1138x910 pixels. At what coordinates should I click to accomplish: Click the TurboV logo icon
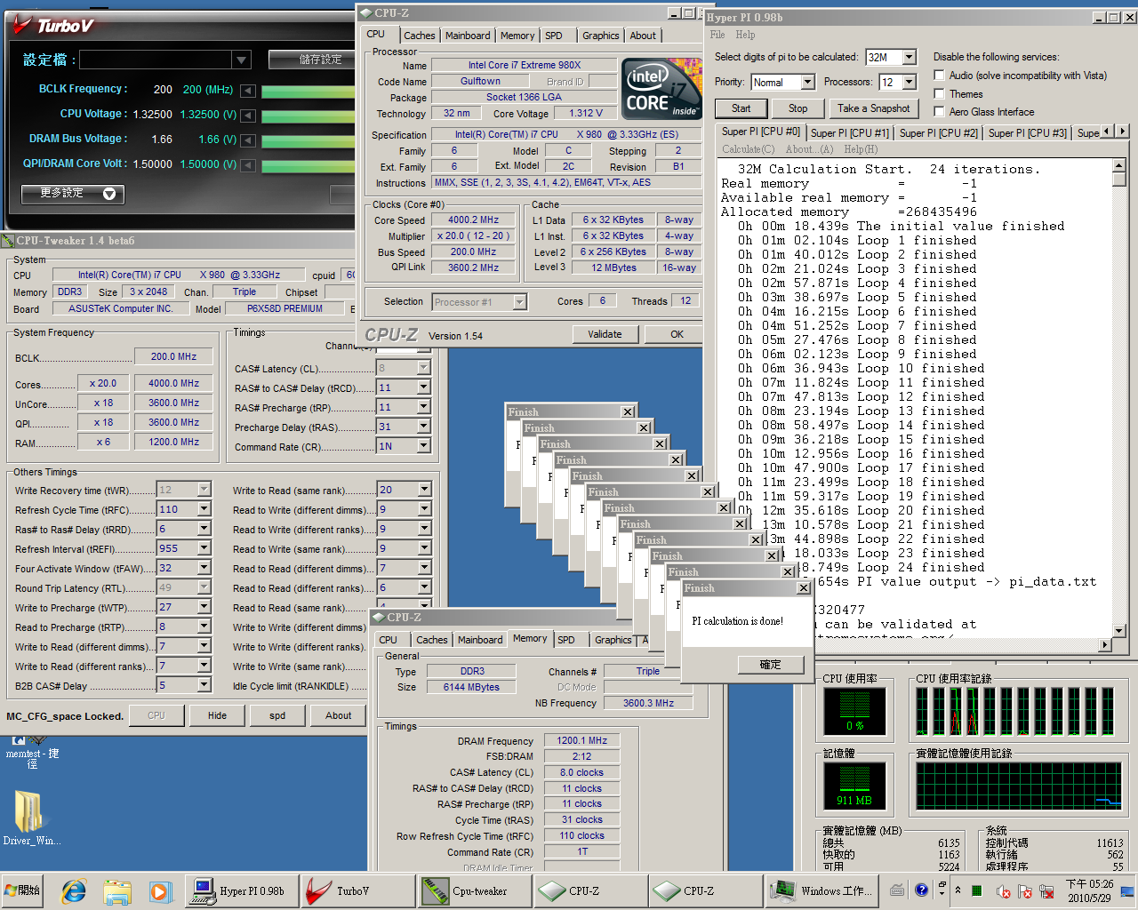[24, 26]
